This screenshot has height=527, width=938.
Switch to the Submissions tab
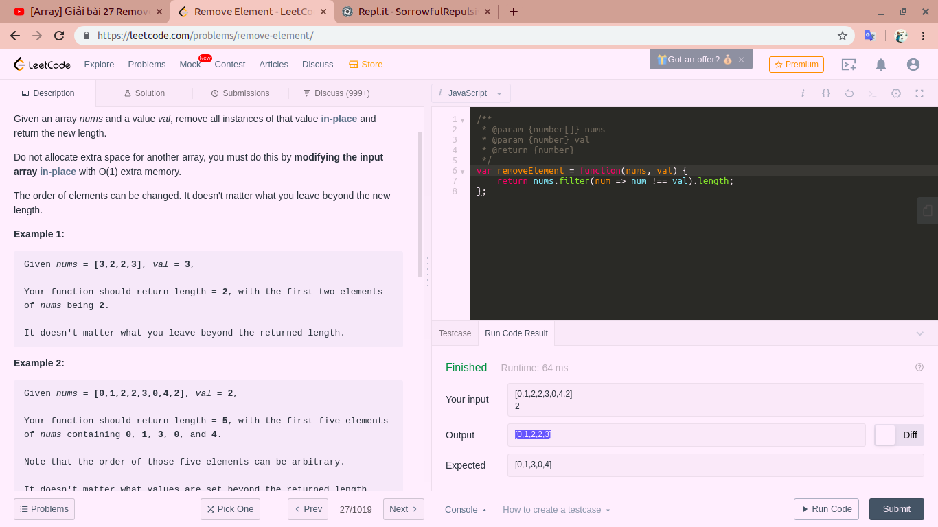pos(240,93)
